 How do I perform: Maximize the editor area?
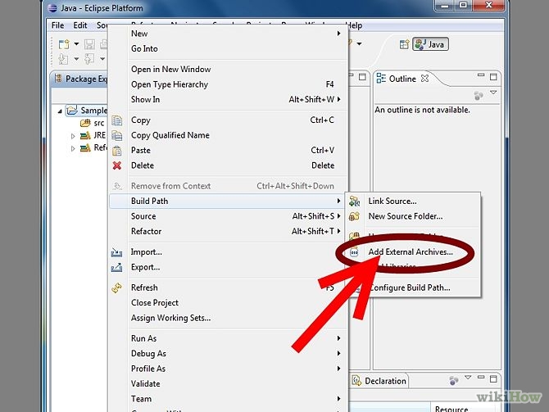pos(362,77)
